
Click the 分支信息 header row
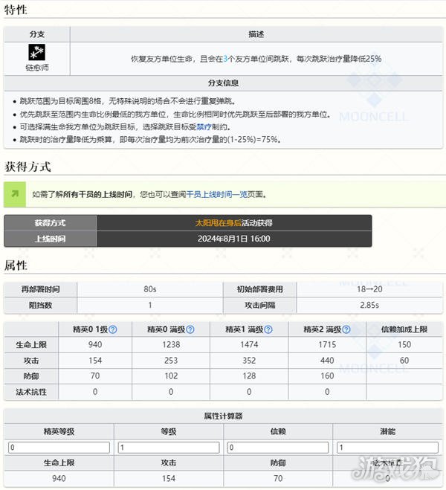tap(223, 83)
